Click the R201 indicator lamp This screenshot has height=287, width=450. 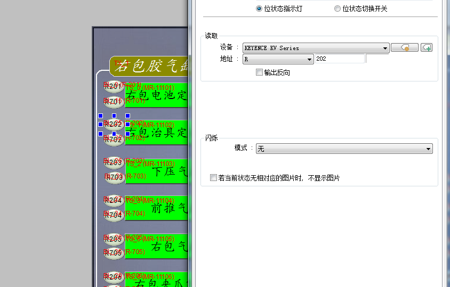pos(114,86)
